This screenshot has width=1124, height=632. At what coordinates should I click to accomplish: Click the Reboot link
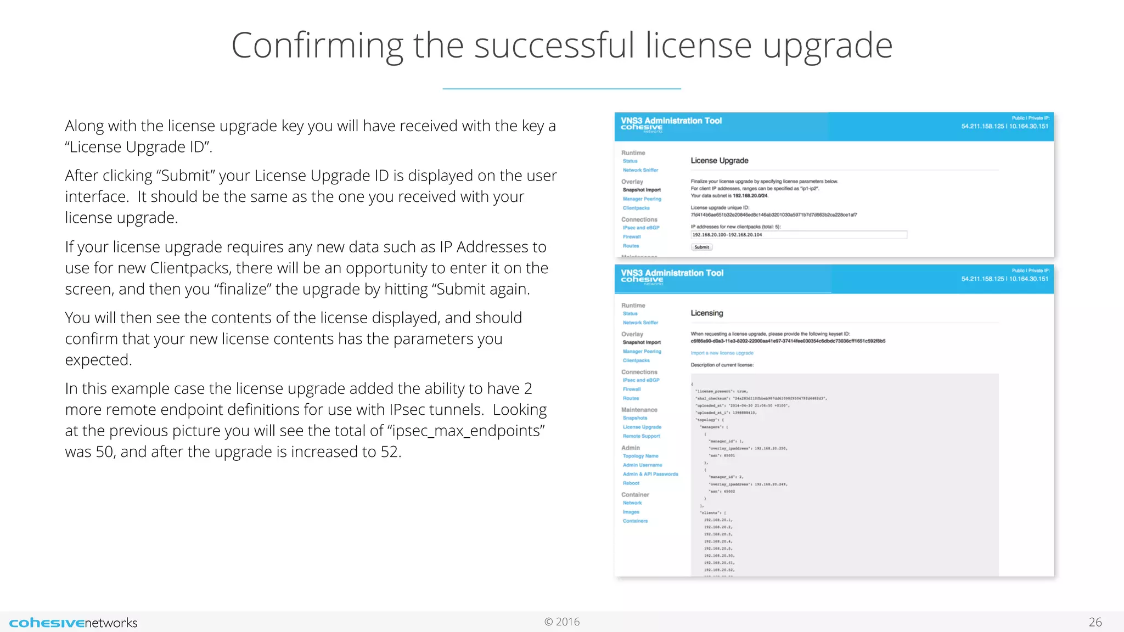631,483
